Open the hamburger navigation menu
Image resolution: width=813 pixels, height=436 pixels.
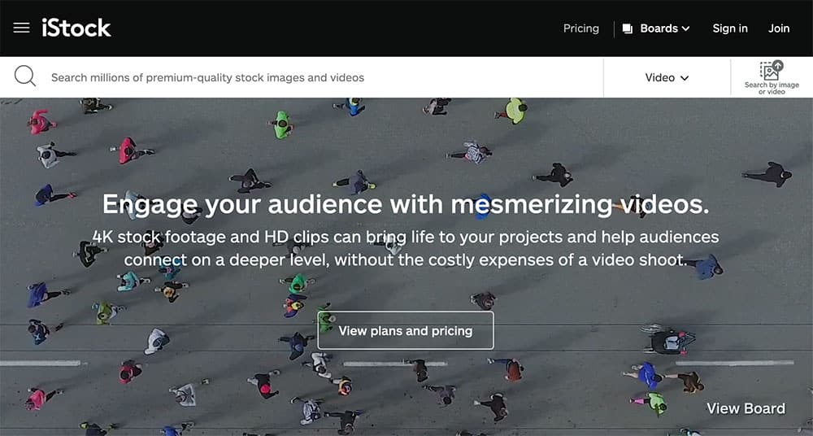[x=21, y=28]
